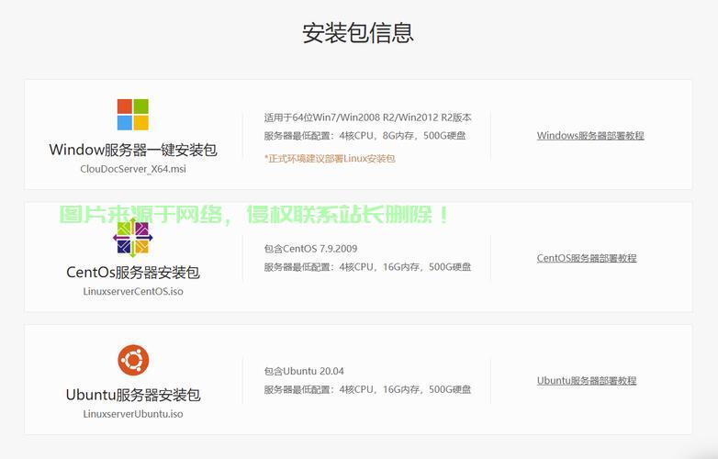Screen dimensions: 718x459
Task: Click the orange Linux安装包 recommendation note
Action: pyautogui.click(x=329, y=159)
